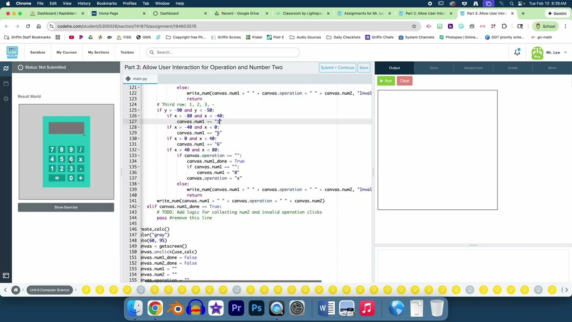Open My Sections
This screenshot has height=322, width=572.
98,52
